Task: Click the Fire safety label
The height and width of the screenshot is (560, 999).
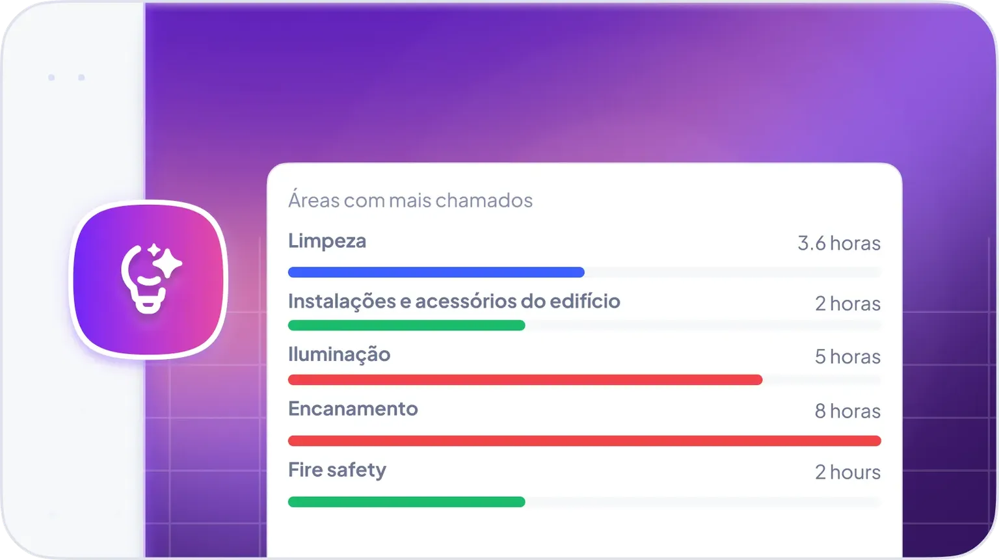Action: pyautogui.click(x=337, y=470)
